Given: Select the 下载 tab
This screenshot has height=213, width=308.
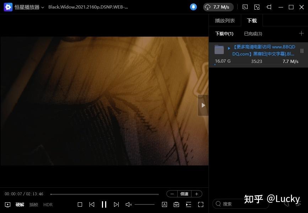Looking at the screenshot, I should pos(252,21).
